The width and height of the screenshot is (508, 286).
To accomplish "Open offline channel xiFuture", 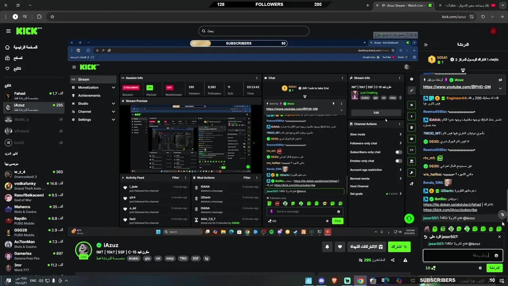I will [x=34, y=131].
